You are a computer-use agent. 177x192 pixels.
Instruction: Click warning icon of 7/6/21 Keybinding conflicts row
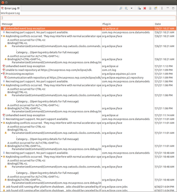pos(4,36)
